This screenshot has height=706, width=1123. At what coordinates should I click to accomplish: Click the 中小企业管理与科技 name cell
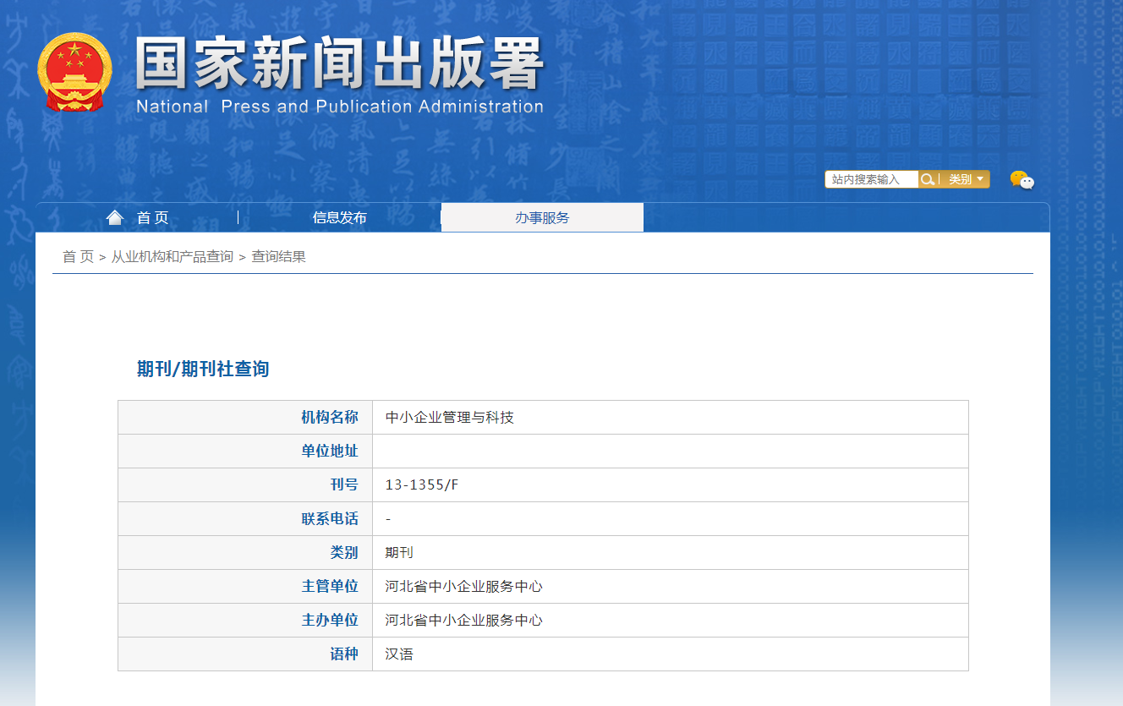(449, 417)
